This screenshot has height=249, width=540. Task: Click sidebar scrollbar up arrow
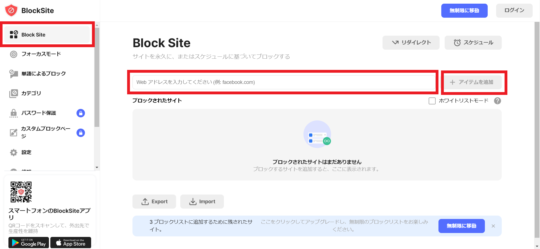click(97, 25)
